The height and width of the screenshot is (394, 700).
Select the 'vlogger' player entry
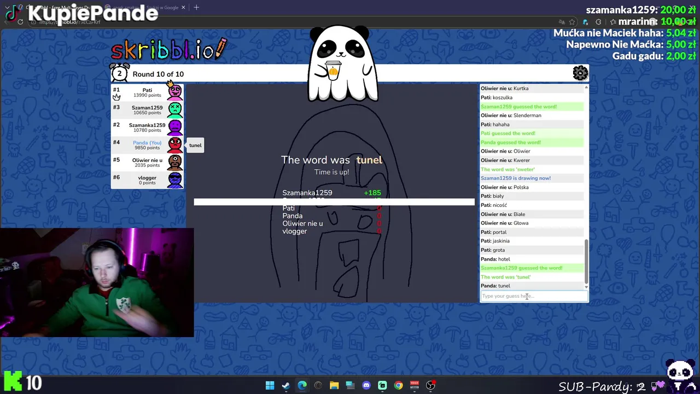pos(147,179)
